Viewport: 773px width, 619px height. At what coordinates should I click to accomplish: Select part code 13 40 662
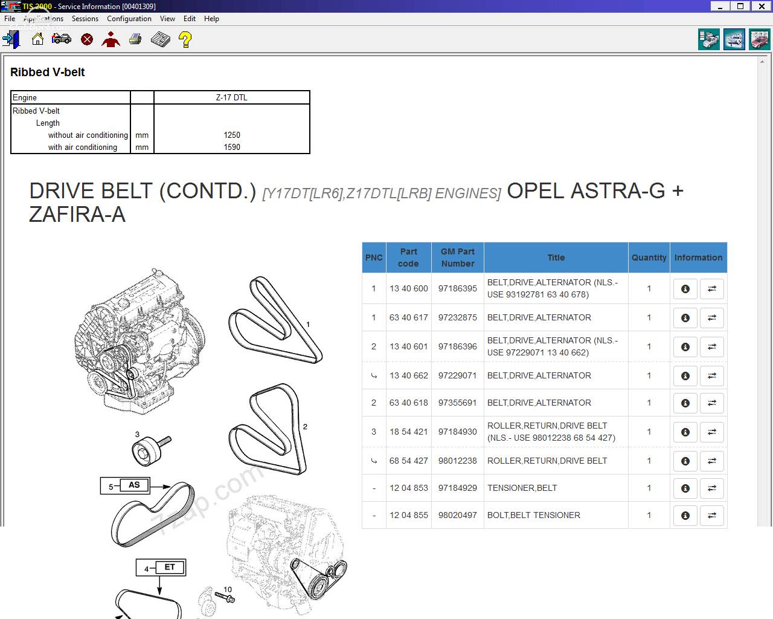409,376
